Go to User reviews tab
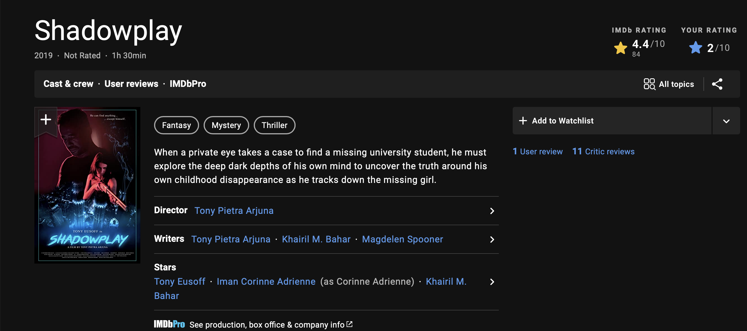Viewport: 747px width, 331px height. tap(131, 84)
